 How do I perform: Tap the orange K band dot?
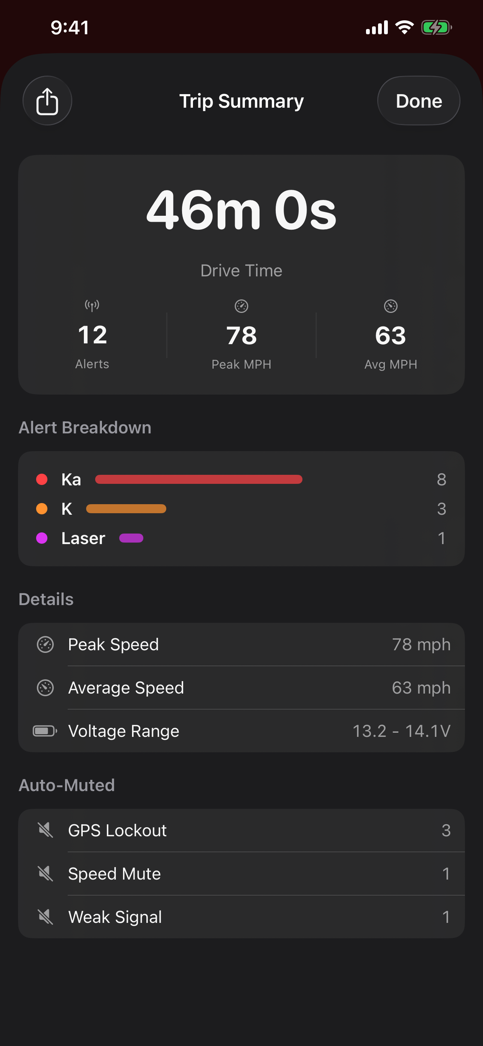pos(42,509)
